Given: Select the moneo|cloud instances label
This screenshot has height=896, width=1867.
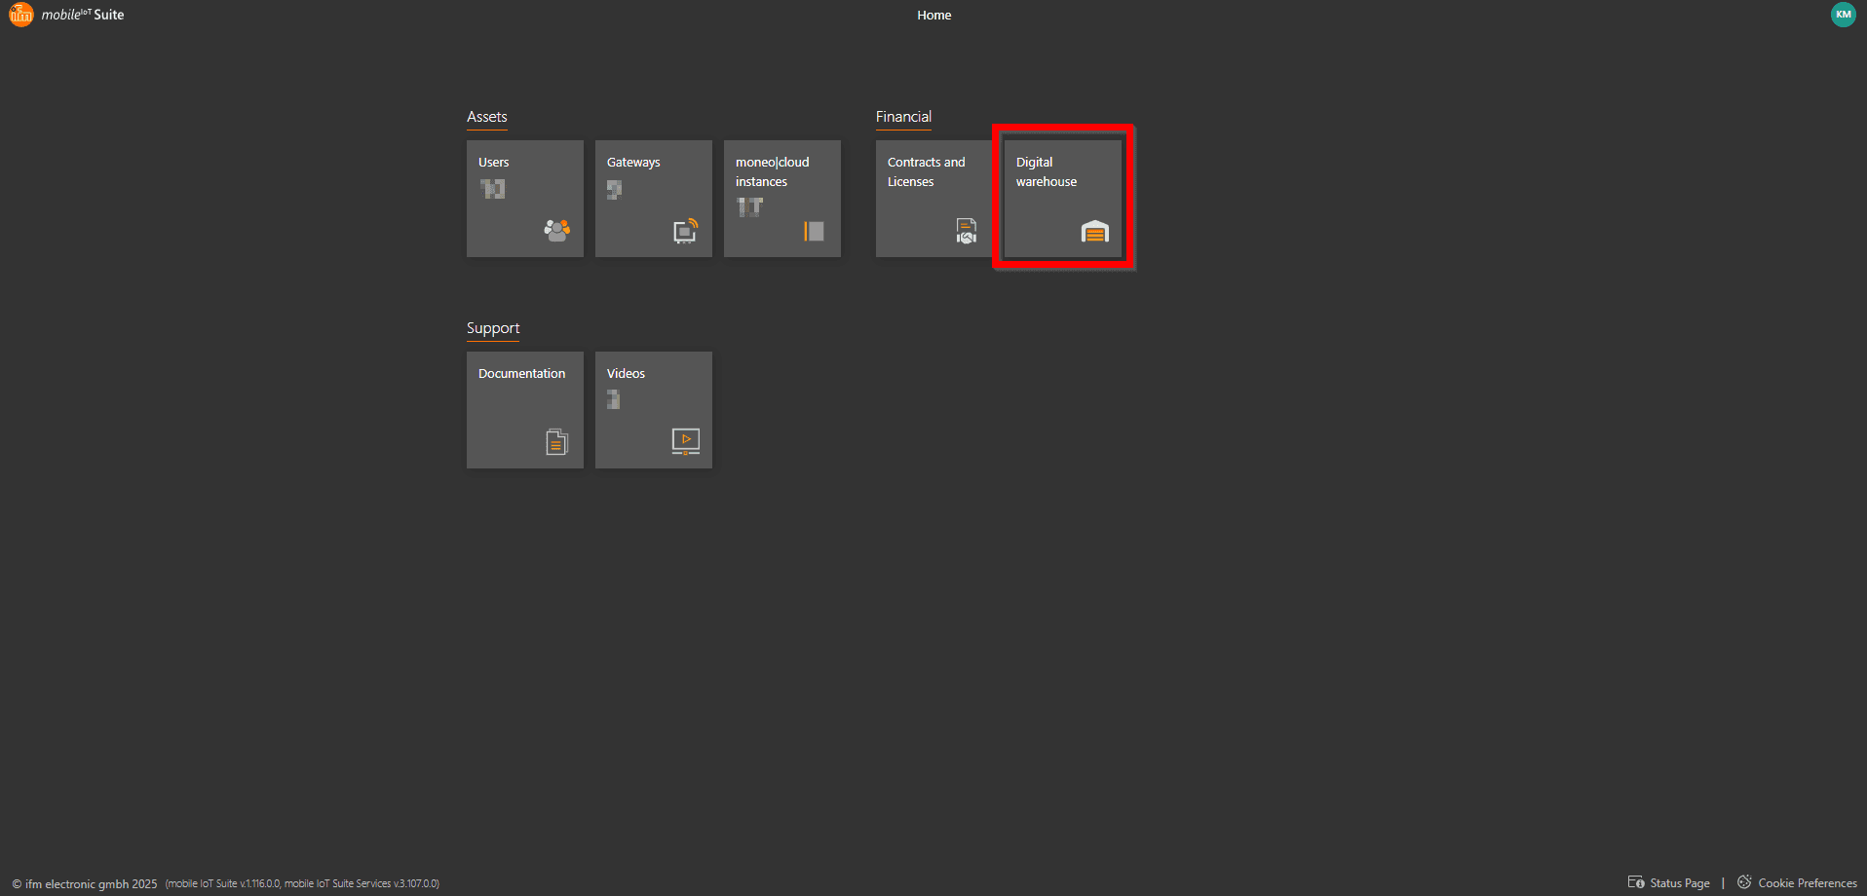Looking at the screenshot, I should [772, 172].
